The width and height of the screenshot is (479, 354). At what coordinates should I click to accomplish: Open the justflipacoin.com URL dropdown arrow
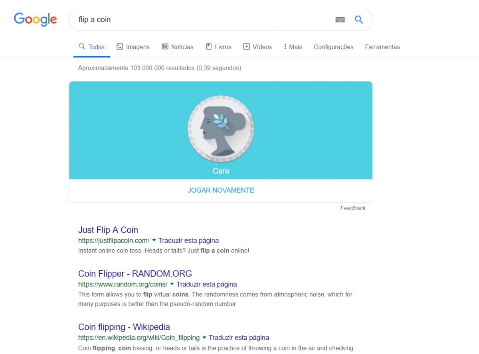click(x=154, y=240)
